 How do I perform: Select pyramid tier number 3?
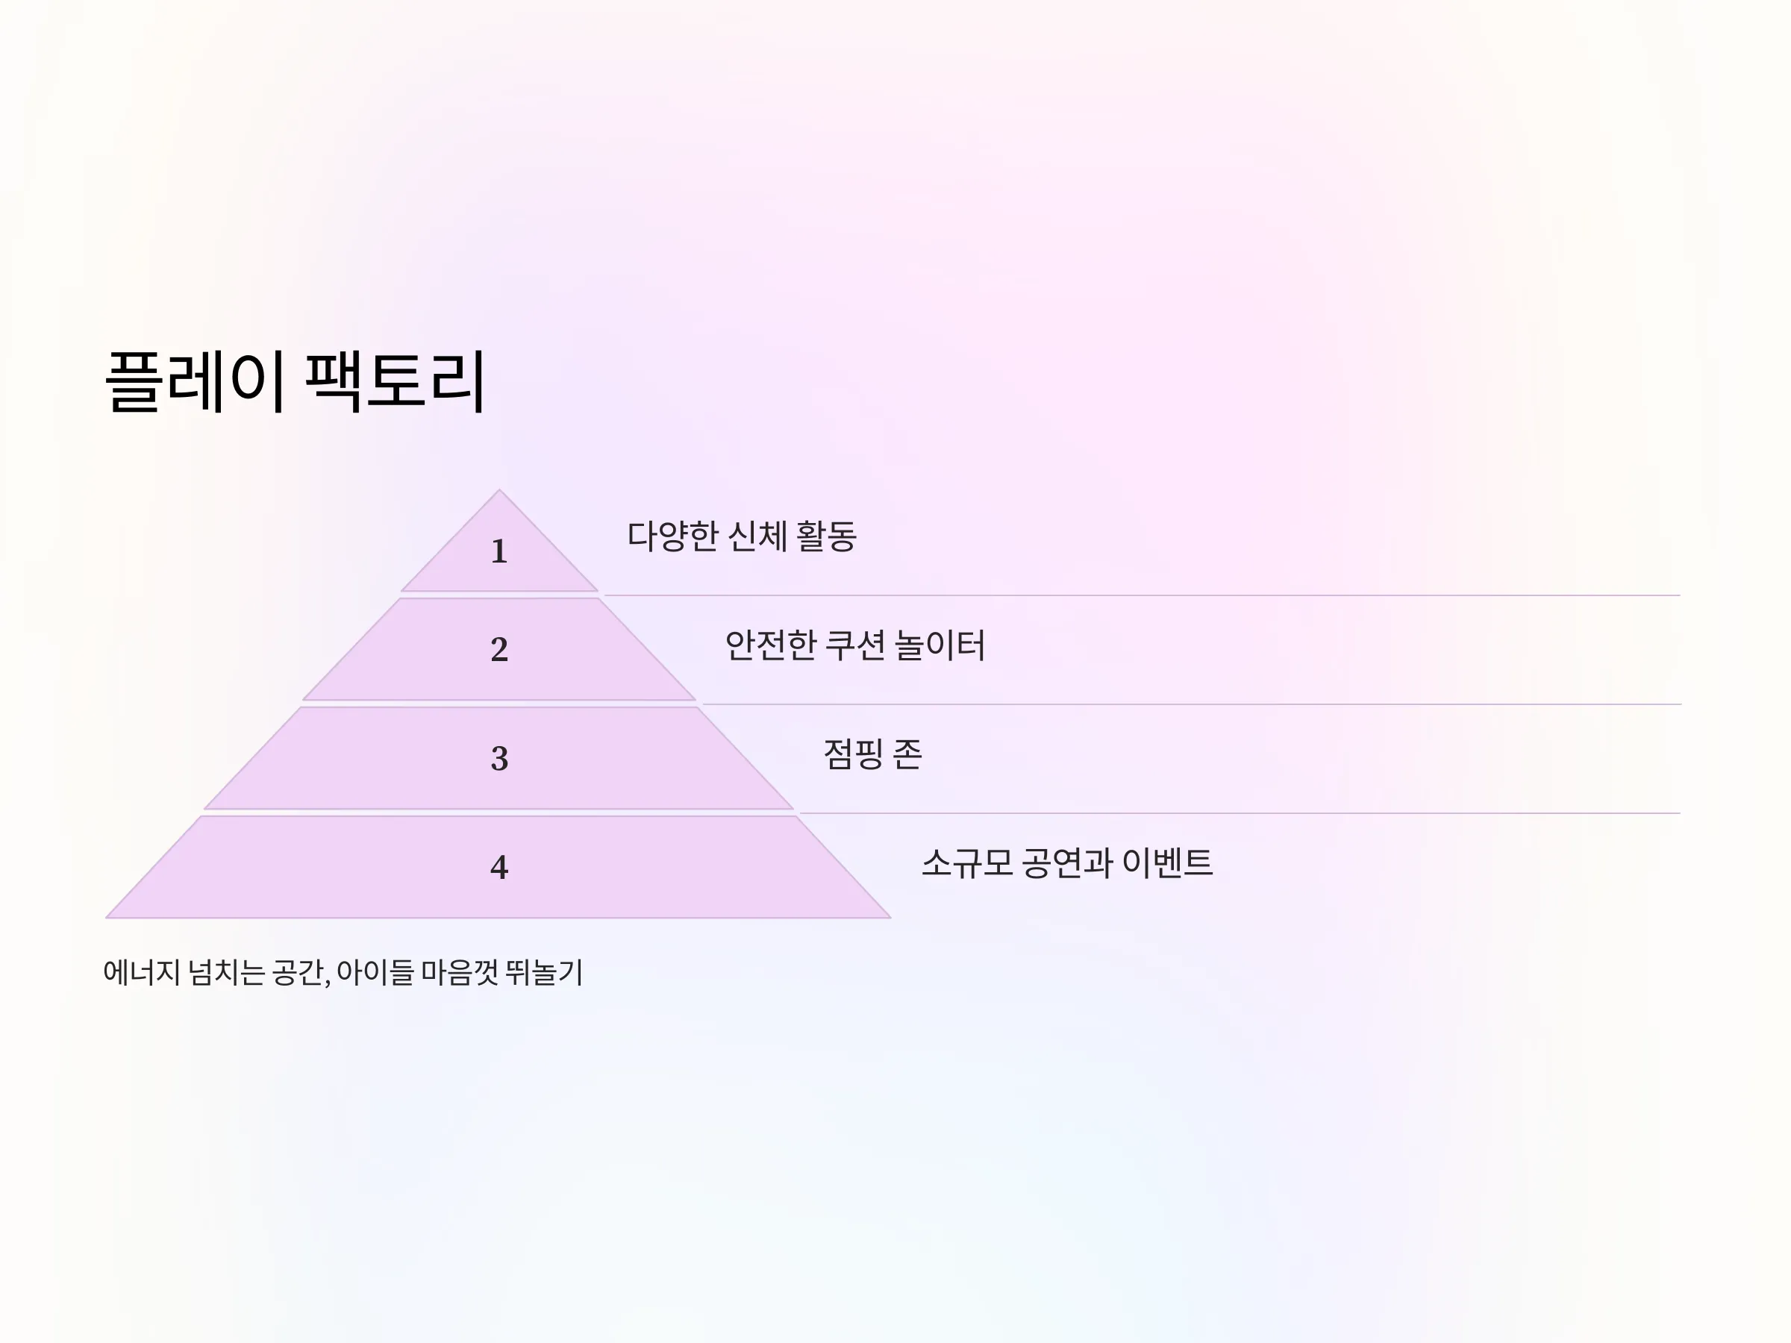pos(499,759)
